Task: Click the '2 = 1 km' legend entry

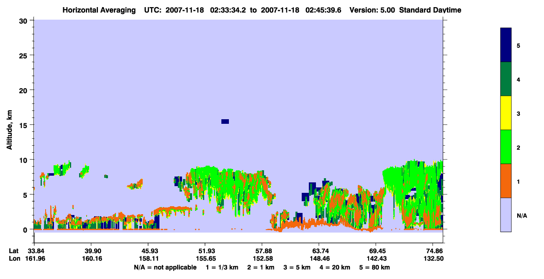Action: point(261,267)
